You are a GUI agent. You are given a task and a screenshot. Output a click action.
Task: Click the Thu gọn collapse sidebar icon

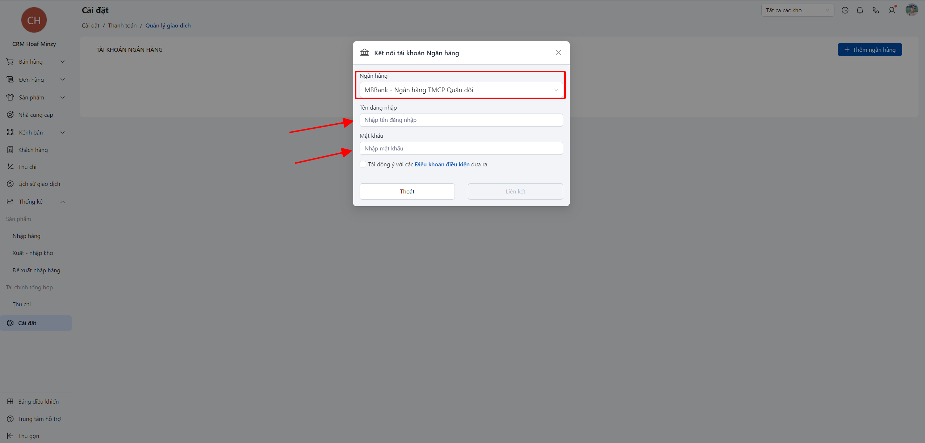[x=10, y=436]
